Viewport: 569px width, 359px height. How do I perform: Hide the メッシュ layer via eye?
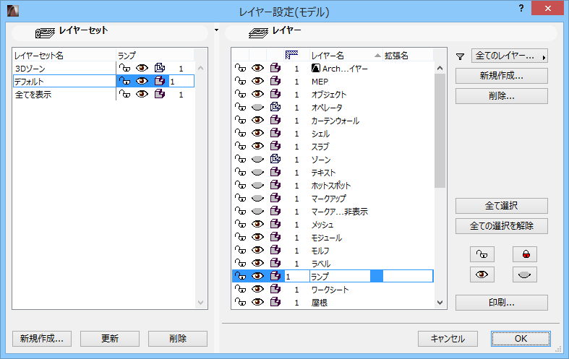tap(257, 225)
